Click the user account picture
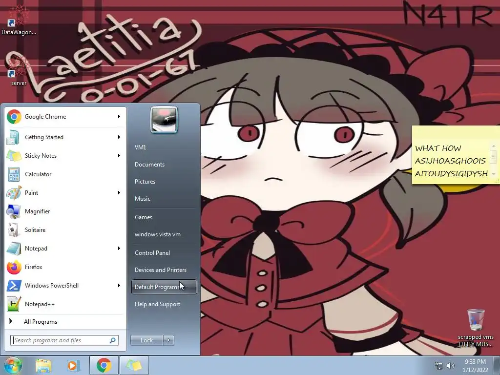Viewport: 500px width, 375px height. (x=164, y=120)
